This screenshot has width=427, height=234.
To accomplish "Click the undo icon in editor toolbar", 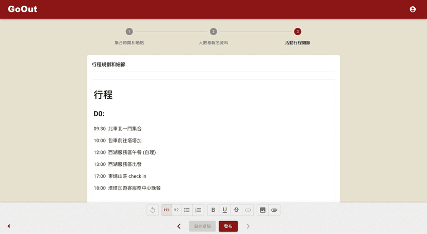I will 153,210.
